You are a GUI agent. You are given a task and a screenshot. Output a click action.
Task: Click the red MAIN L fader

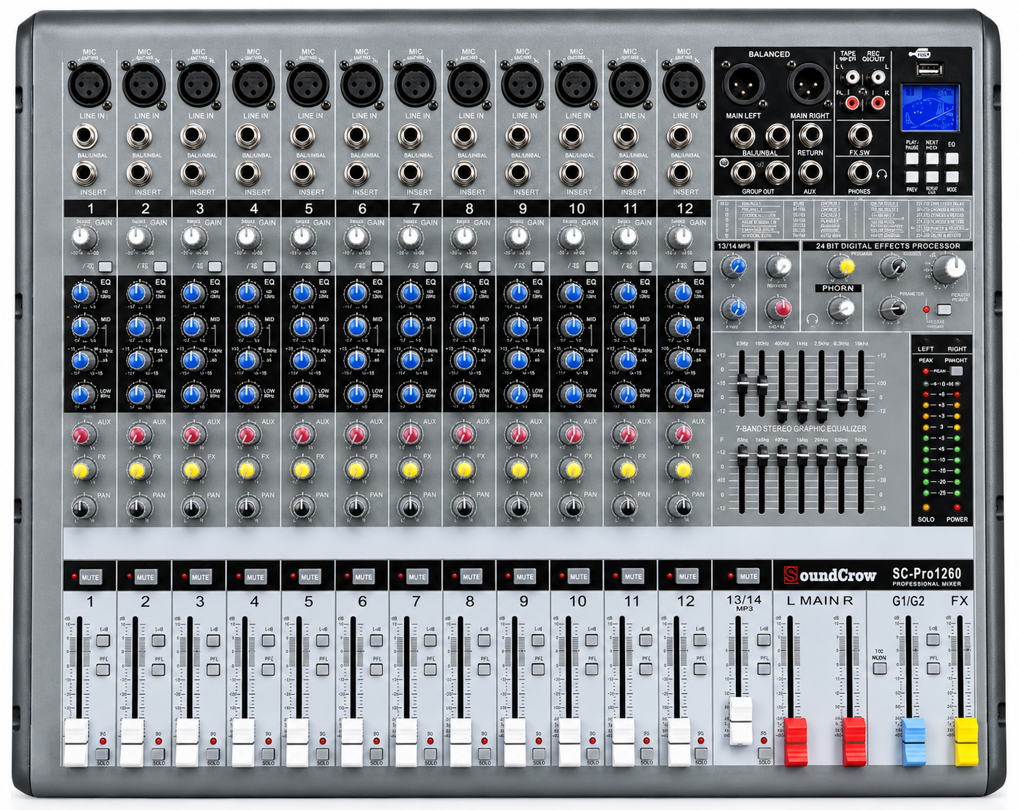(795, 742)
